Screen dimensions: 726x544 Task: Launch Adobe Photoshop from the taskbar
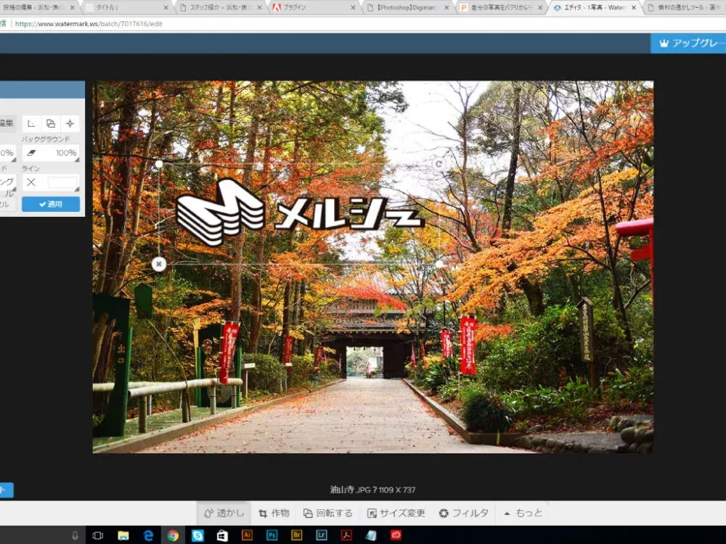click(272, 535)
